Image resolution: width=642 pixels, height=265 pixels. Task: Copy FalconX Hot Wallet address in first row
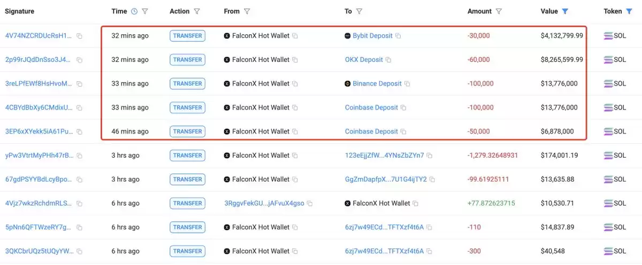pyautogui.click(x=295, y=36)
